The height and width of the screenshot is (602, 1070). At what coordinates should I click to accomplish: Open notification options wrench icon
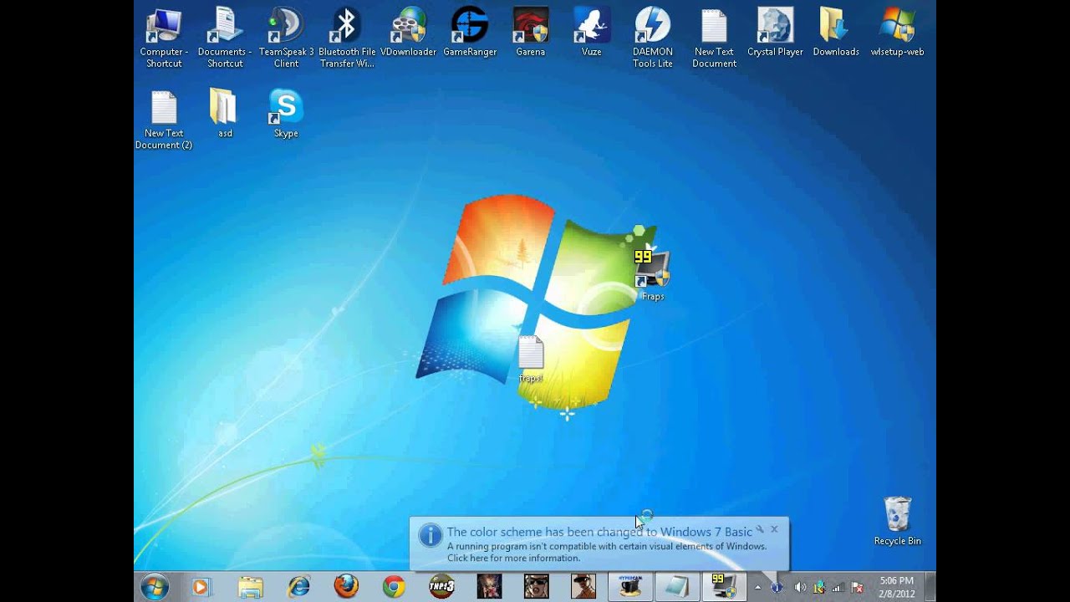click(760, 529)
